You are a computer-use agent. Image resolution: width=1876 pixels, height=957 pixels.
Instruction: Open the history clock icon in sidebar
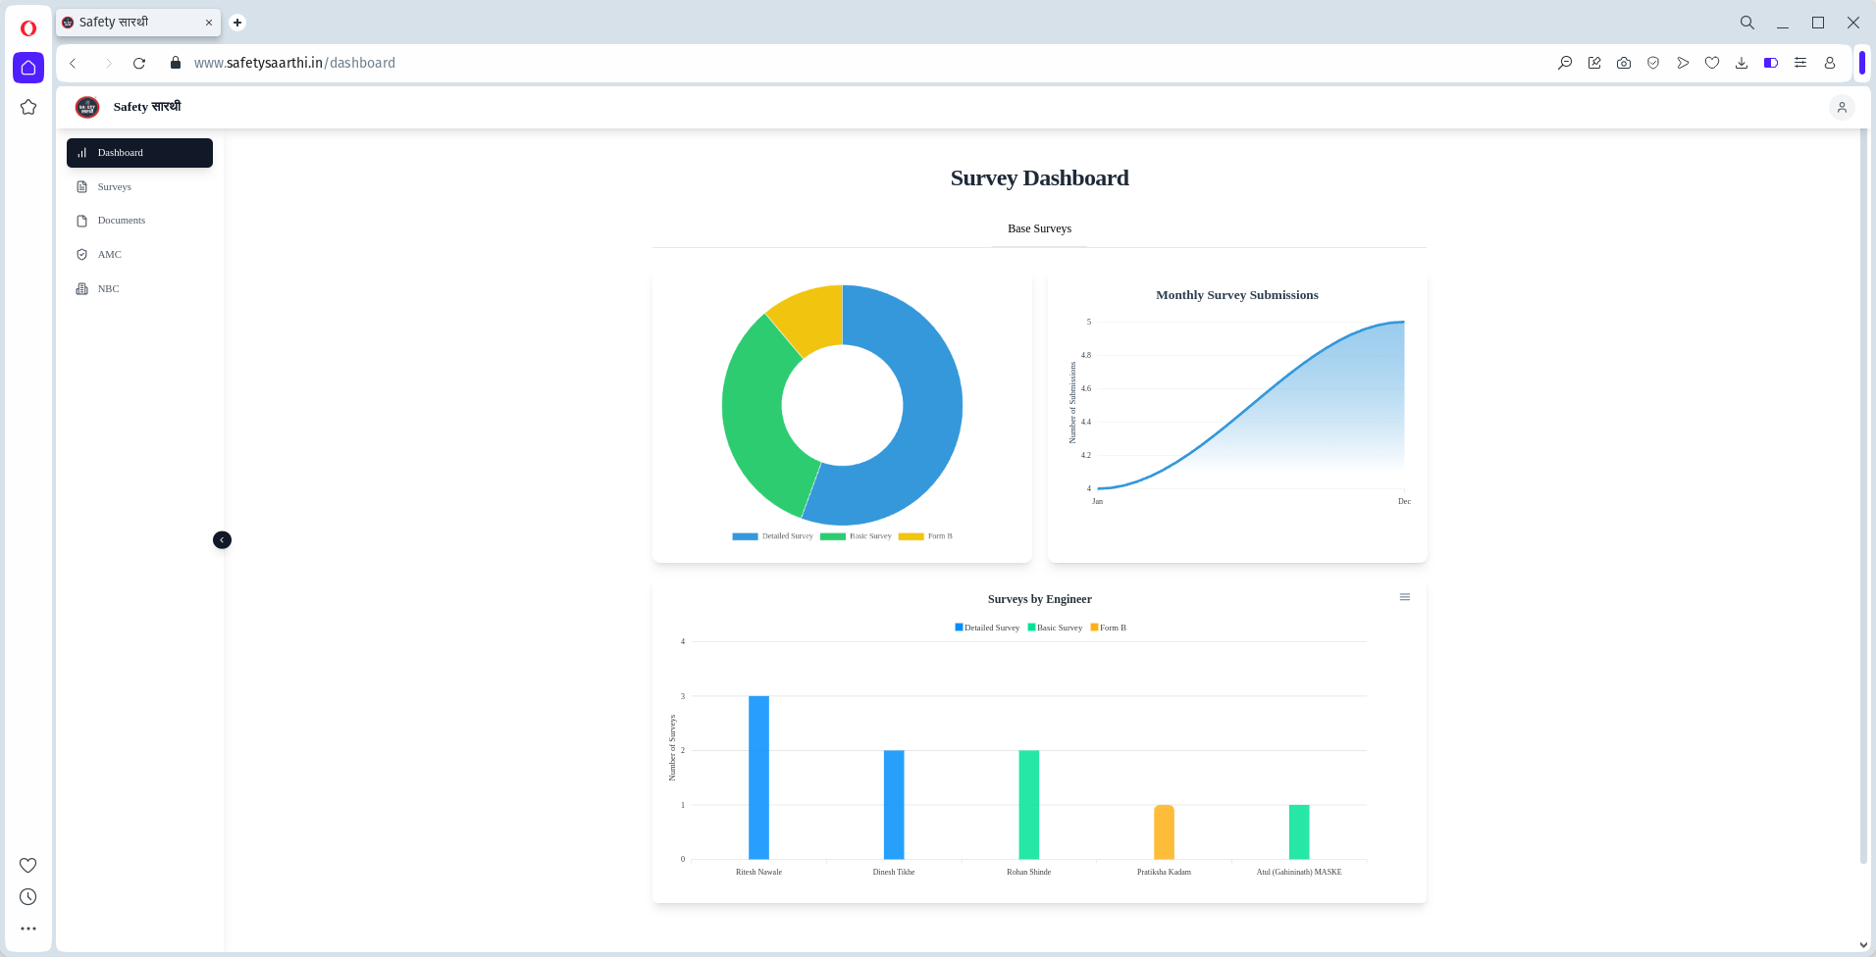coord(28,896)
